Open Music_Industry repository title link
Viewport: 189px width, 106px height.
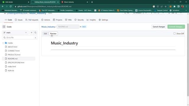38,13
